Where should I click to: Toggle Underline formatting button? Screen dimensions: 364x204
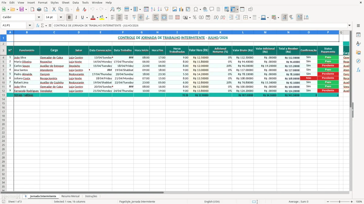[x=82, y=18]
